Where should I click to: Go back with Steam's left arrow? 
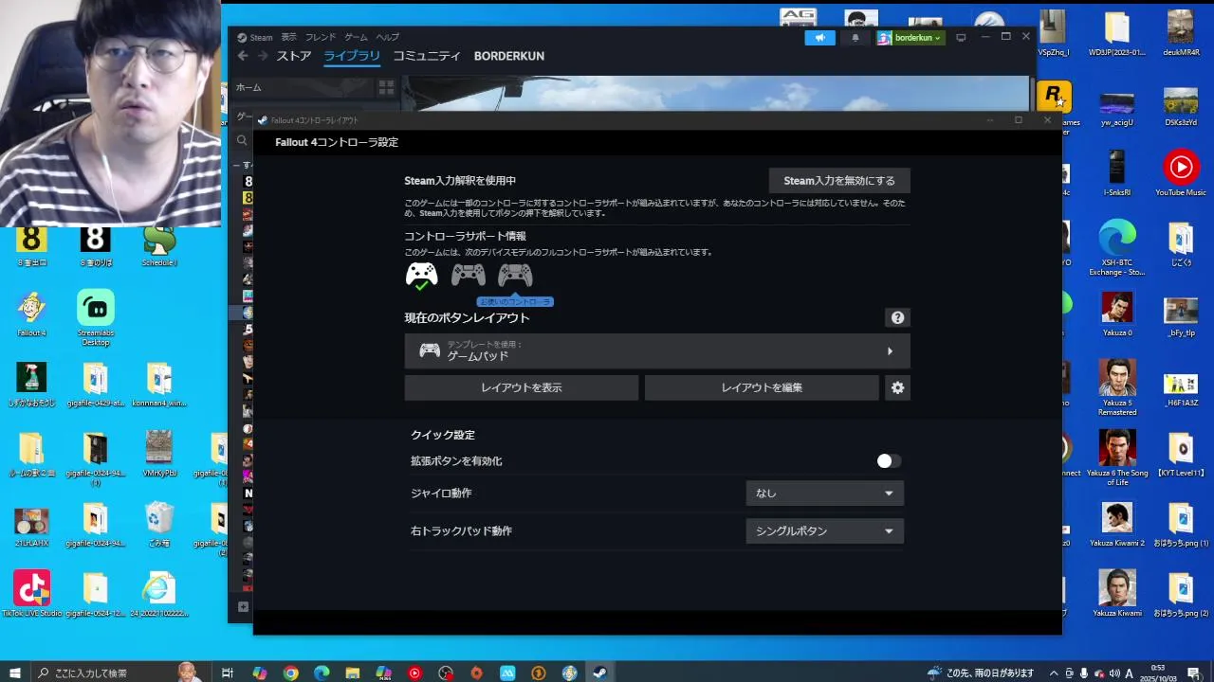point(243,56)
